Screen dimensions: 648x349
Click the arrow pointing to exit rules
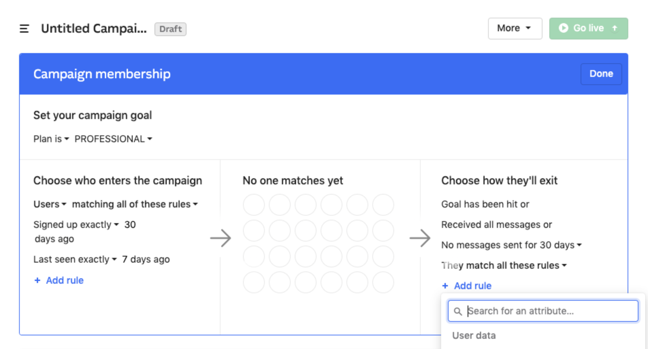(x=420, y=238)
